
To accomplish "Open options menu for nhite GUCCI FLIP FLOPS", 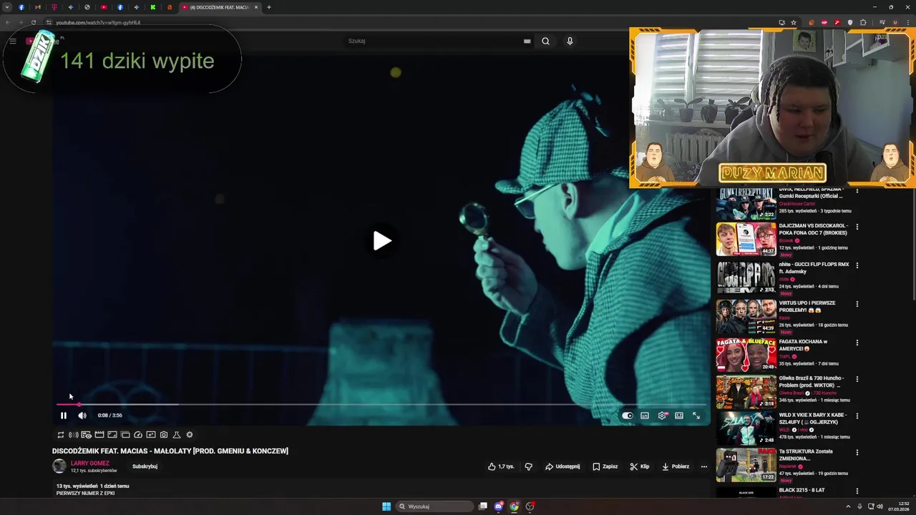I will 857,265.
